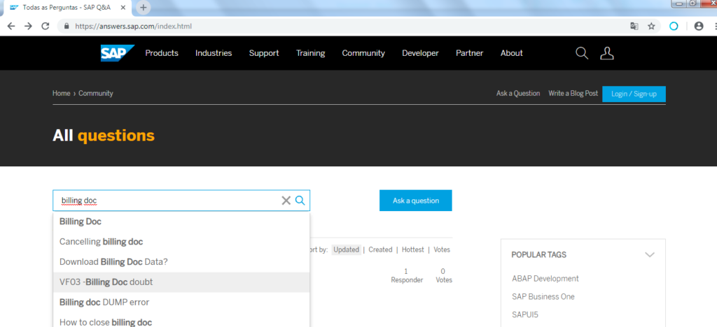This screenshot has height=327, width=717.
Task: Select 'Cancelling billing doc' suggestion
Action: point(181,242)
